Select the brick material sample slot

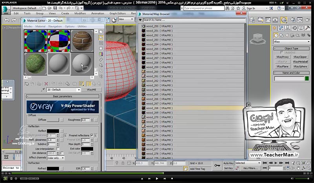point(82,41)
